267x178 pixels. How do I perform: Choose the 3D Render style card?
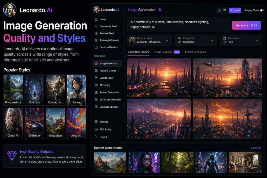click(34, 123)
